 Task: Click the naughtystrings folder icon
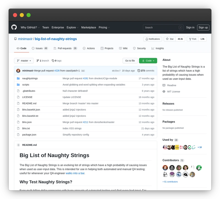18,78
